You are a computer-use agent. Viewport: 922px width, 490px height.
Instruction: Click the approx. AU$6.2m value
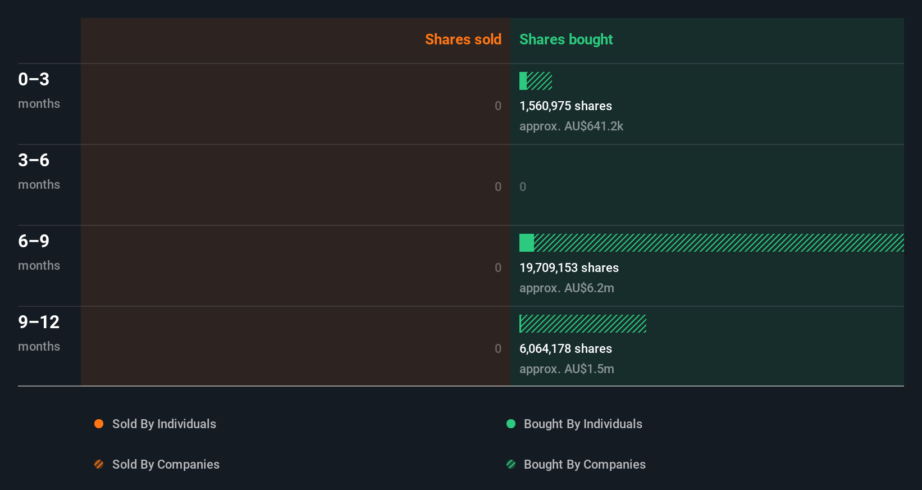567,288
